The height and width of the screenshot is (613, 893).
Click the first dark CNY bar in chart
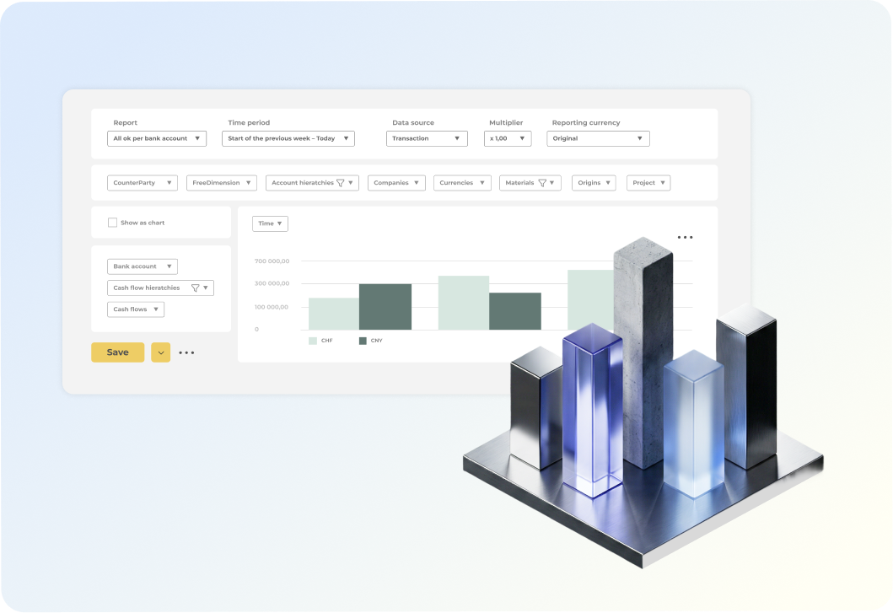pos(385,306)
